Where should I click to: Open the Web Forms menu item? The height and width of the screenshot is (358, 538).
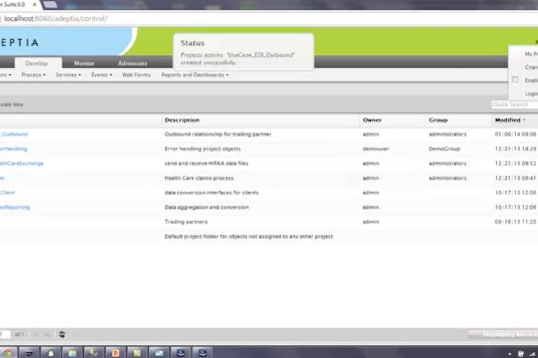tap(136, 75)
